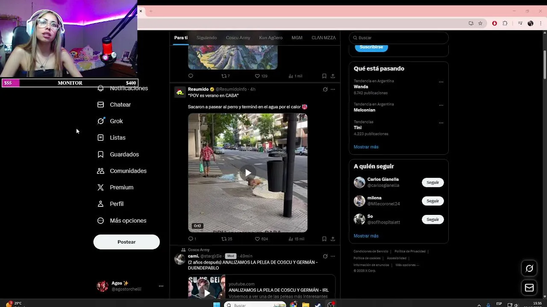The image size is (547, 307).
Task: Switch to Kun Agüero tab
Action: (x=271, y=38)
